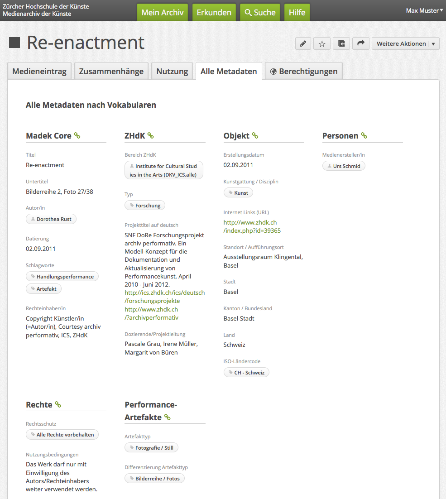Image resolution: width=446 pixels, height=499 pixels.
Task: Mark entry as favorite with star
Action: (x=322, y=43)
